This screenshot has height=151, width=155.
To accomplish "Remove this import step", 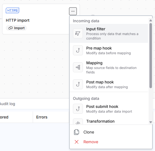I will point(111,142).
